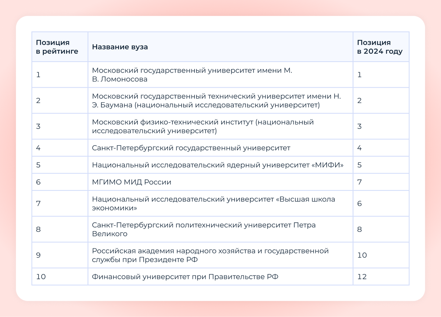
Task: Click 2024 position '8' for политехнический университет
Action: [x=359, y=229]
